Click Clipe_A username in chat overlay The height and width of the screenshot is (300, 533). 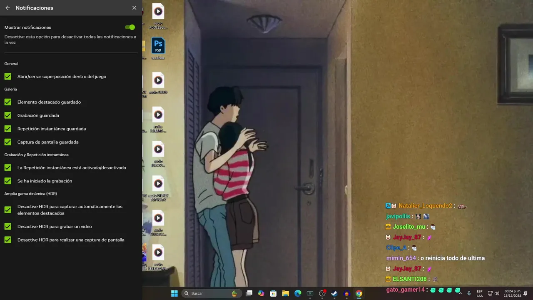pyautogui.click(x=396, y=247)
